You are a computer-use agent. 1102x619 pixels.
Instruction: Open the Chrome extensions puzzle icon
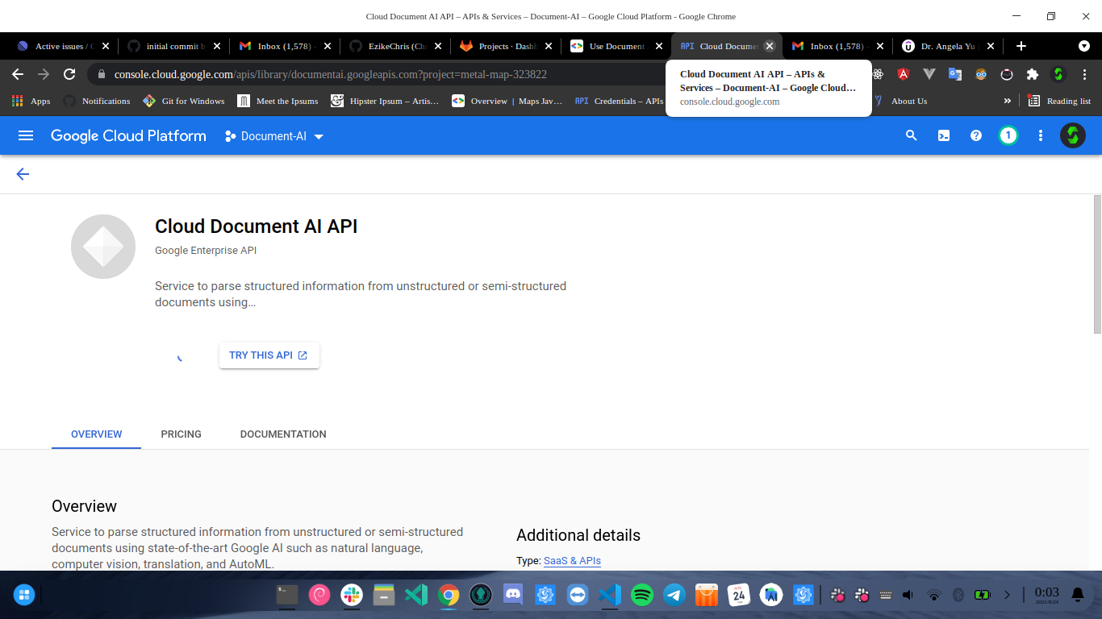[1033, 74]
